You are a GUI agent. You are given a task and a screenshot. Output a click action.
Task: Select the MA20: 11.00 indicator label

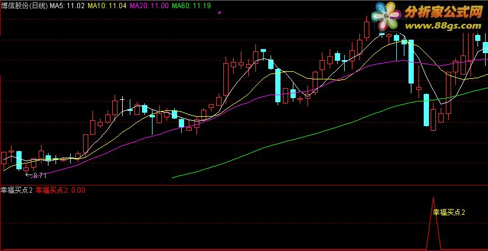[x=150, y=6]
